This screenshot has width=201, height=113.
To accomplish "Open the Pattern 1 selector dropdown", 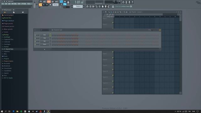I will pos(78,6).
